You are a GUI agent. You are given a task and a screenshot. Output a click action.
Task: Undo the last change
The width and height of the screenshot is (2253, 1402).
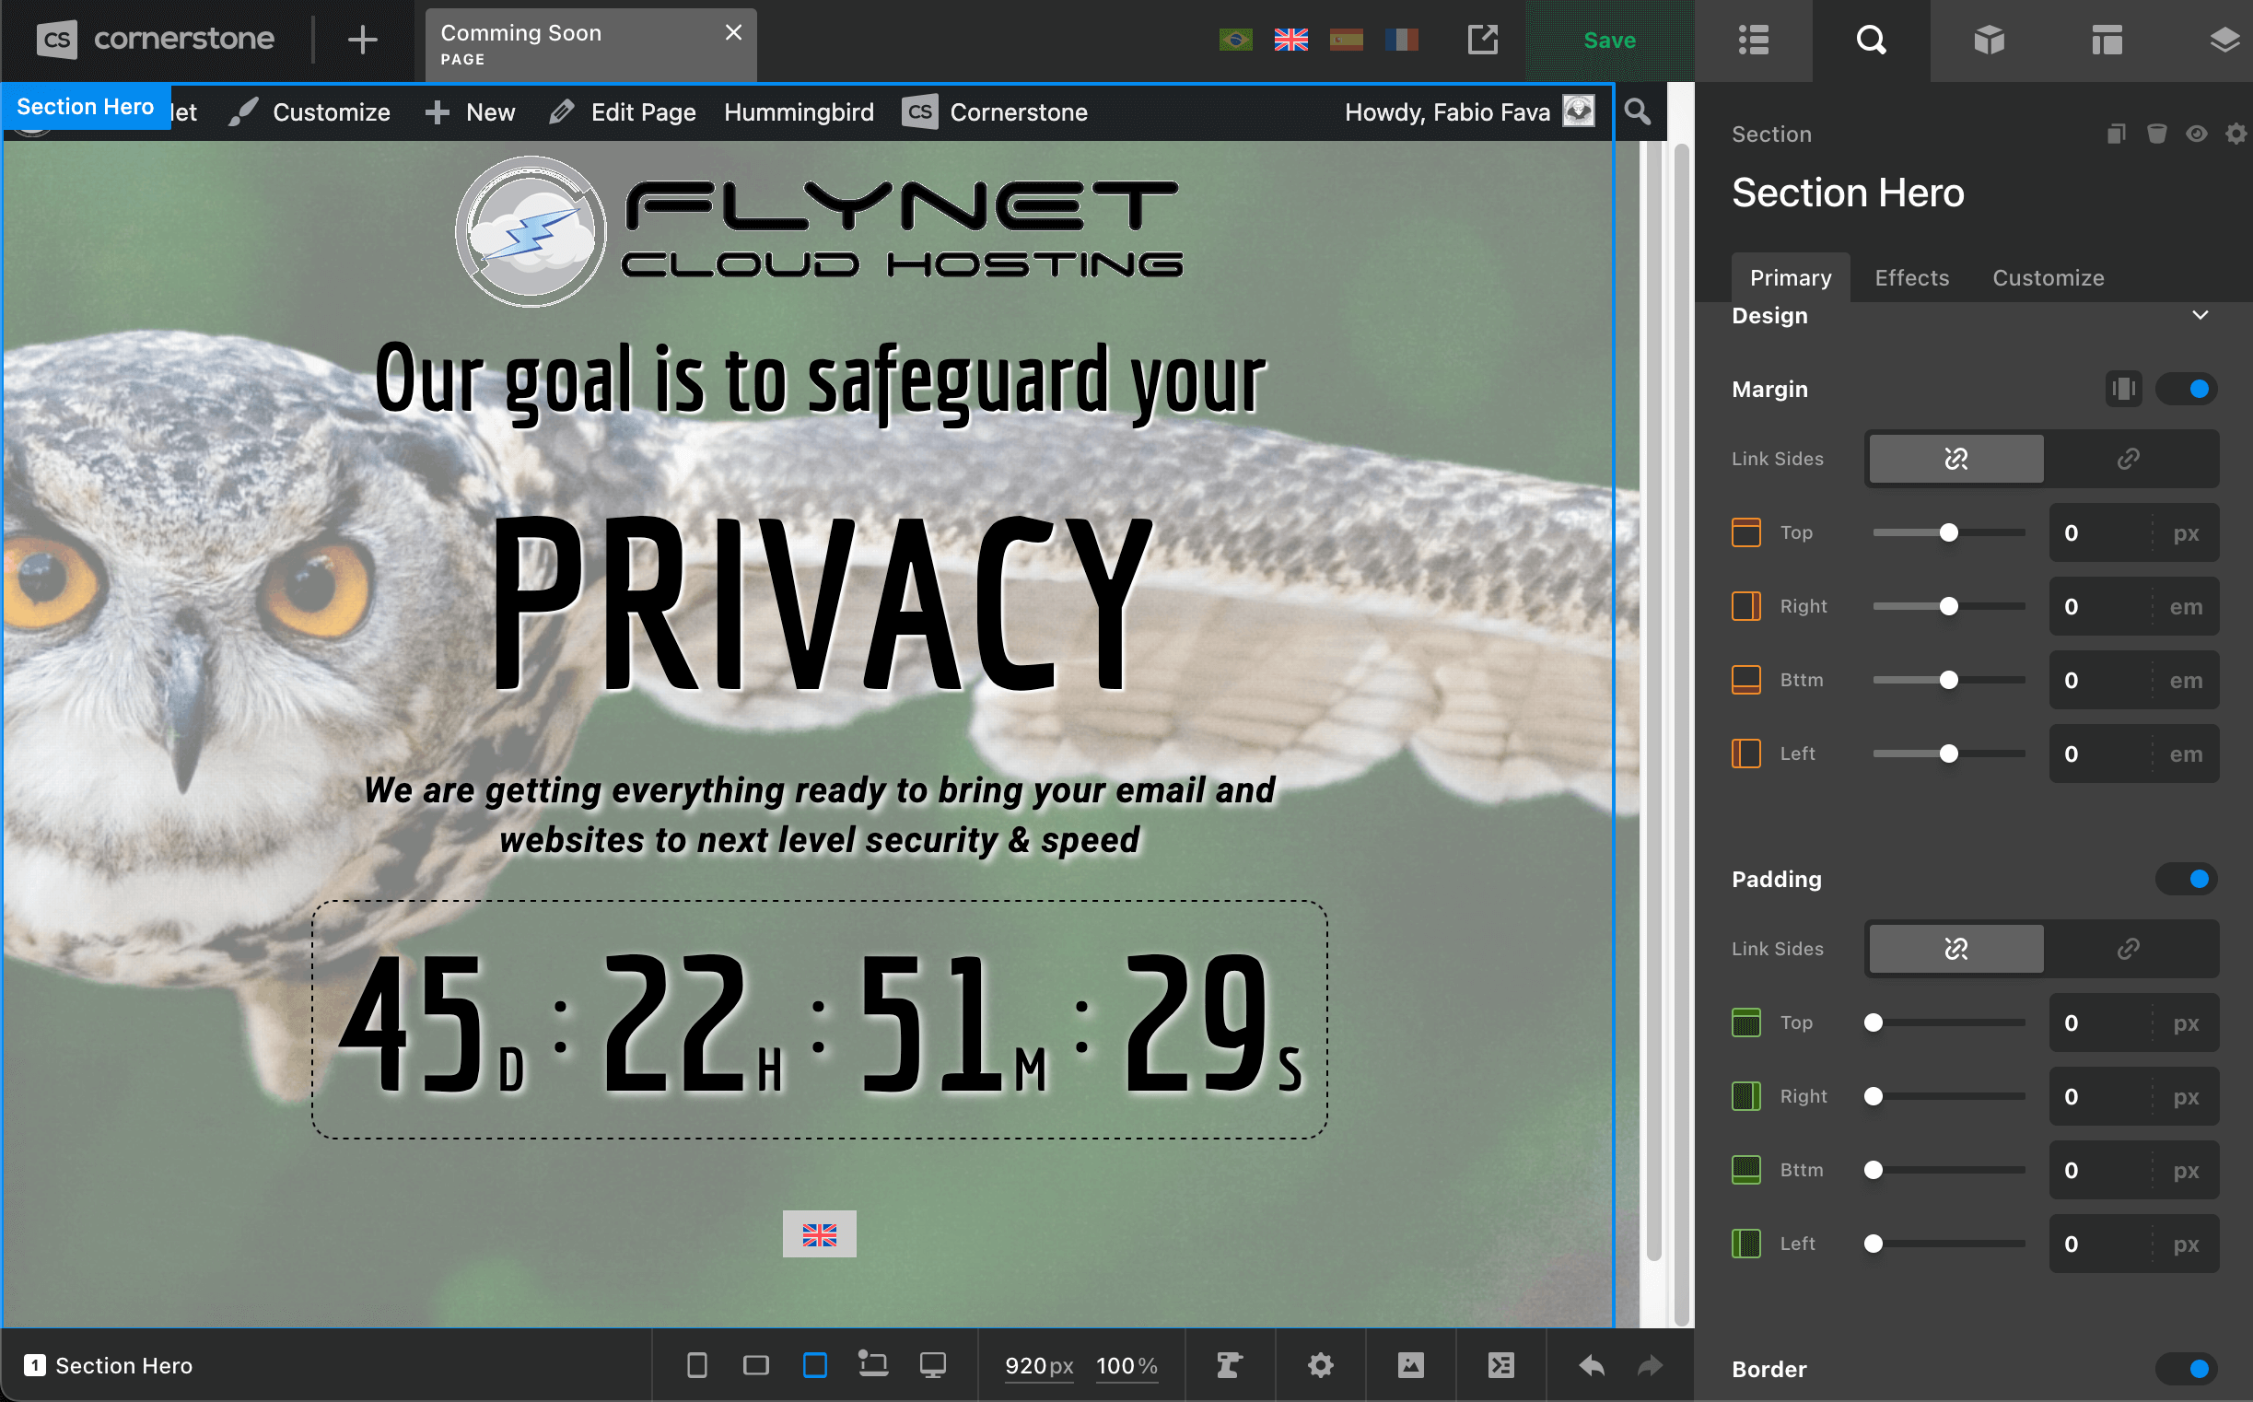1592,1365
